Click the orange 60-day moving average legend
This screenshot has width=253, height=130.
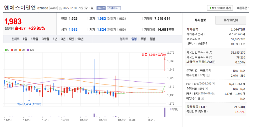pyautogui.click(x=22, y=50)
